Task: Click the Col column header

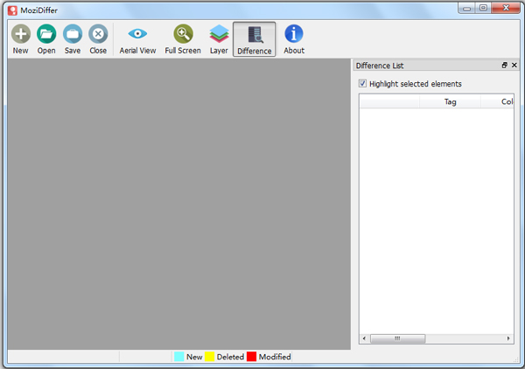Action: pos(498,101)
